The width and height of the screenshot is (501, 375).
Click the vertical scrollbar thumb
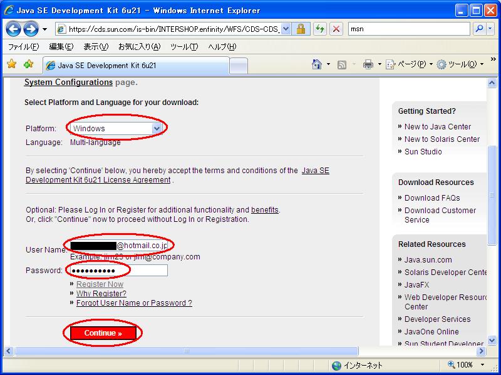pyautogui.click(x=492, y=195)
